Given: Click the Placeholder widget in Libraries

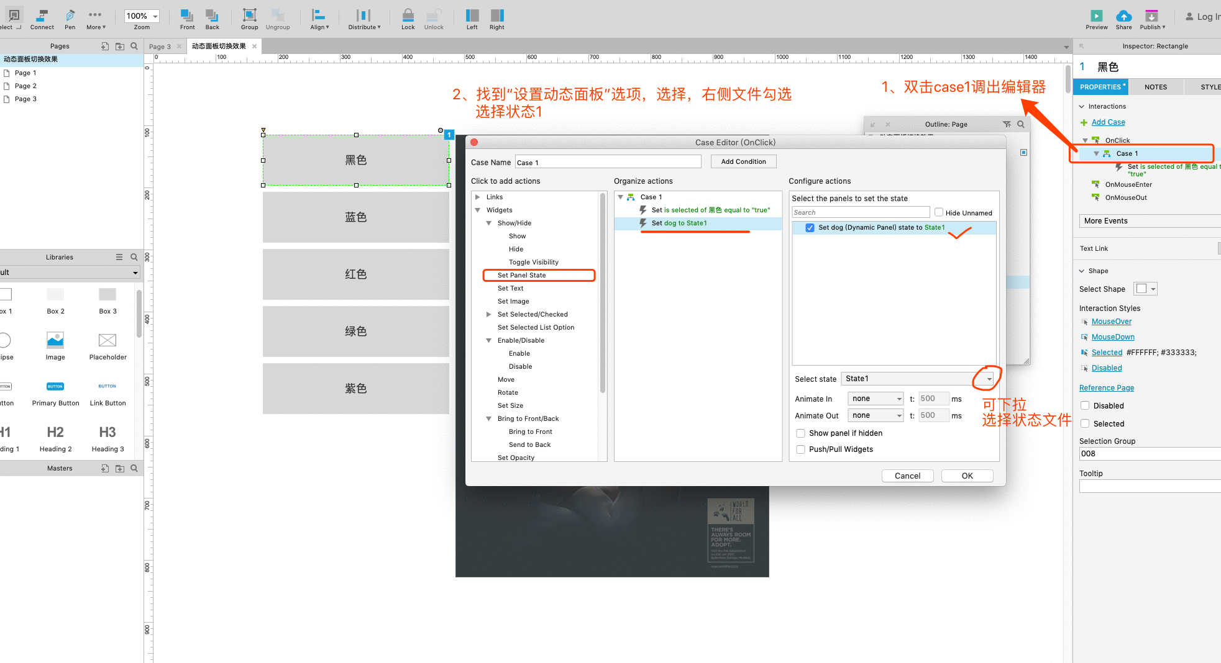Looking at the screenshot, I should click(107, 345).
